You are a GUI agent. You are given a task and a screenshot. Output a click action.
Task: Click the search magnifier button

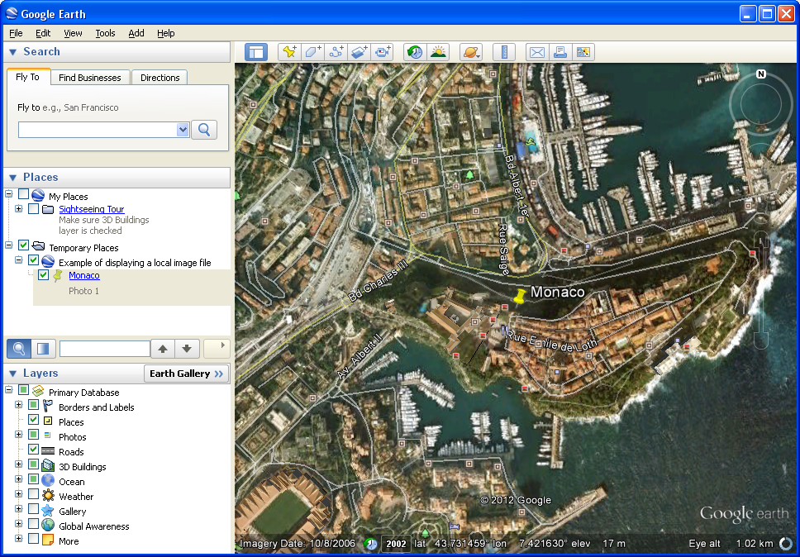pos(204,130)
